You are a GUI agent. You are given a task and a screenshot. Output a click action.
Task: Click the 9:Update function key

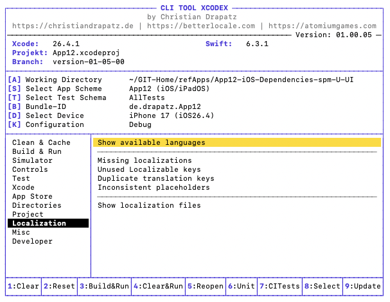(x=363, y=286)
